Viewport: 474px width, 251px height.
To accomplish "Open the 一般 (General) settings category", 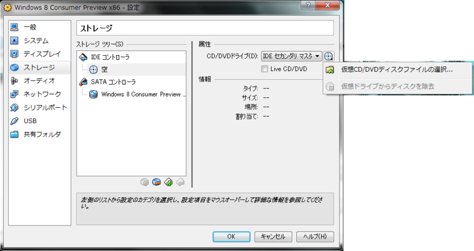I will [x=40, y=27].
